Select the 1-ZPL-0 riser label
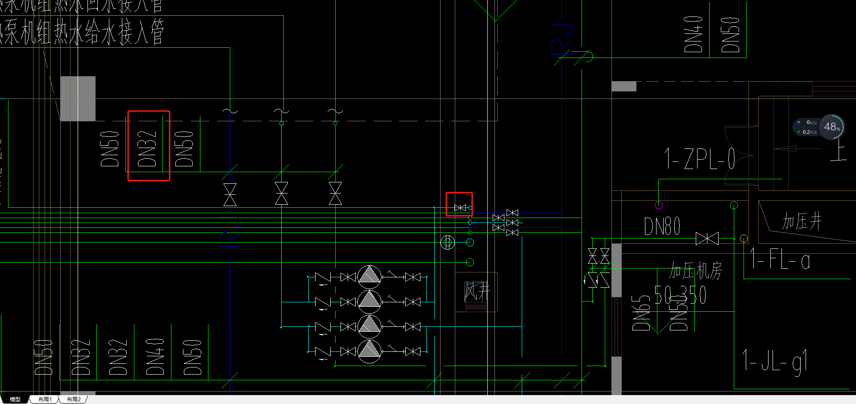Image resolution: width=856 pixels, height=404 pixels. [x=699, y=159]
